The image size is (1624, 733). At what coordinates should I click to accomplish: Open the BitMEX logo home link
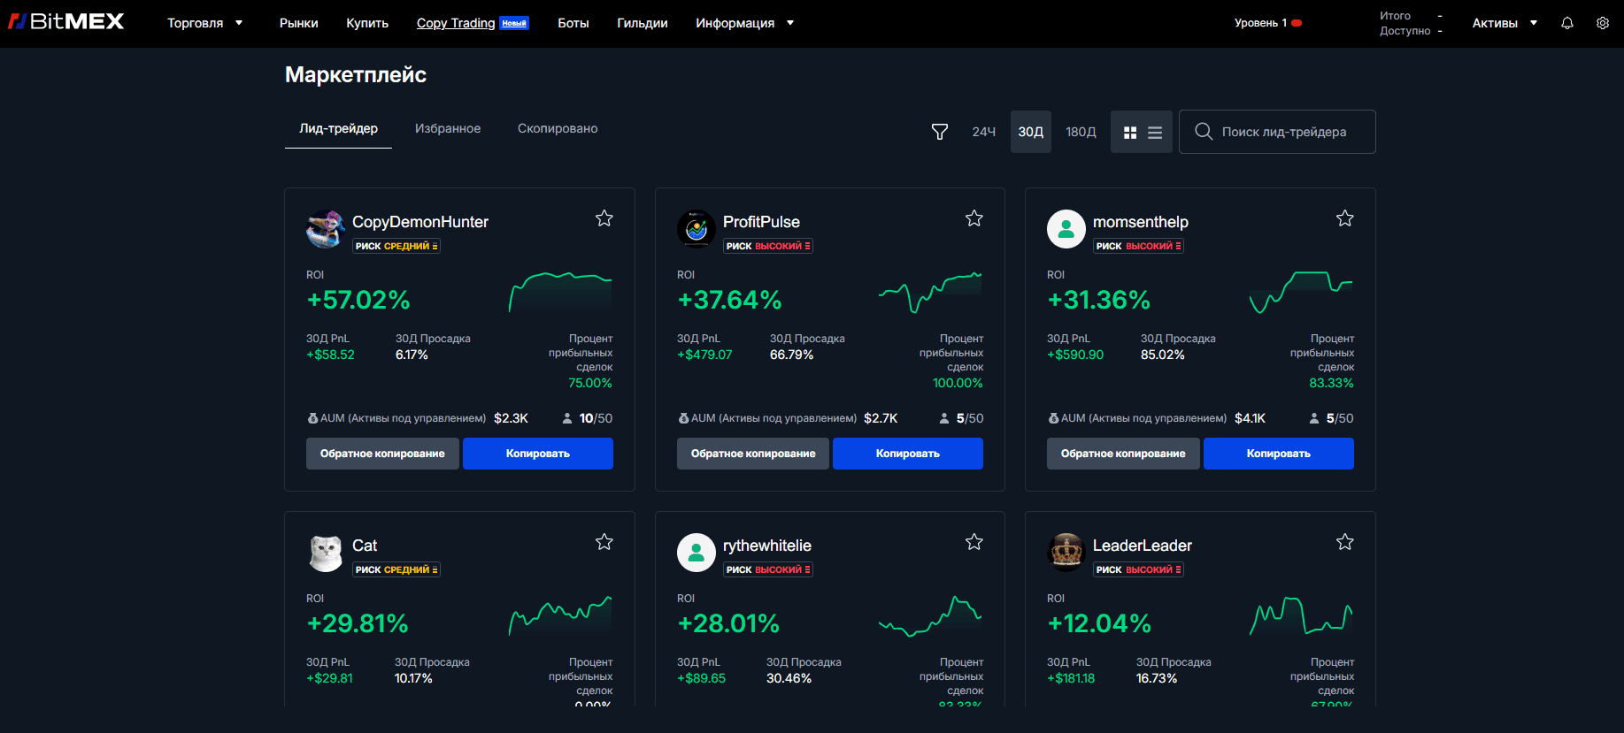click(66, 21)
